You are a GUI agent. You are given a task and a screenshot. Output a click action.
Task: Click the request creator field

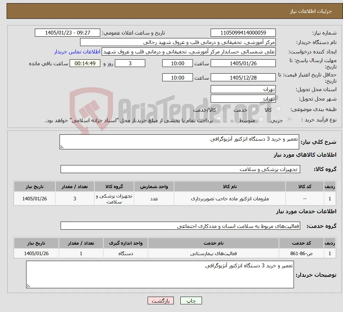click(188, 52)
